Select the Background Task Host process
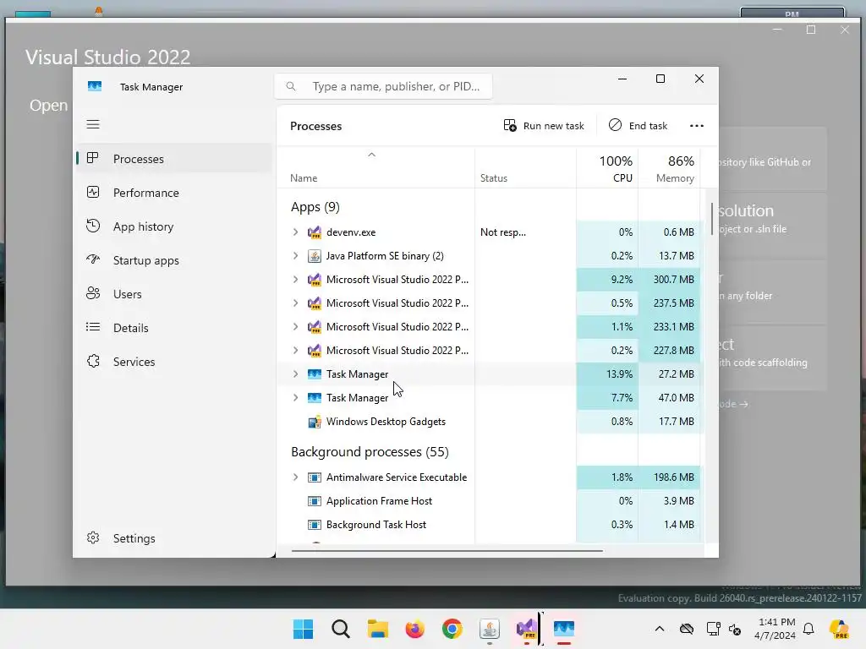The width and height of the screenshot is (866, 649). 376,525
